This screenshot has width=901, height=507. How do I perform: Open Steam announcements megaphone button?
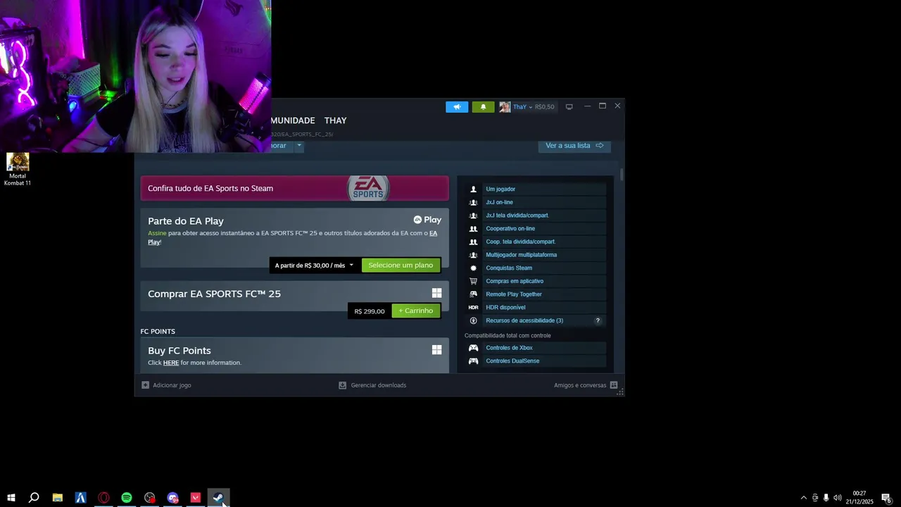[x=457, y=107]
